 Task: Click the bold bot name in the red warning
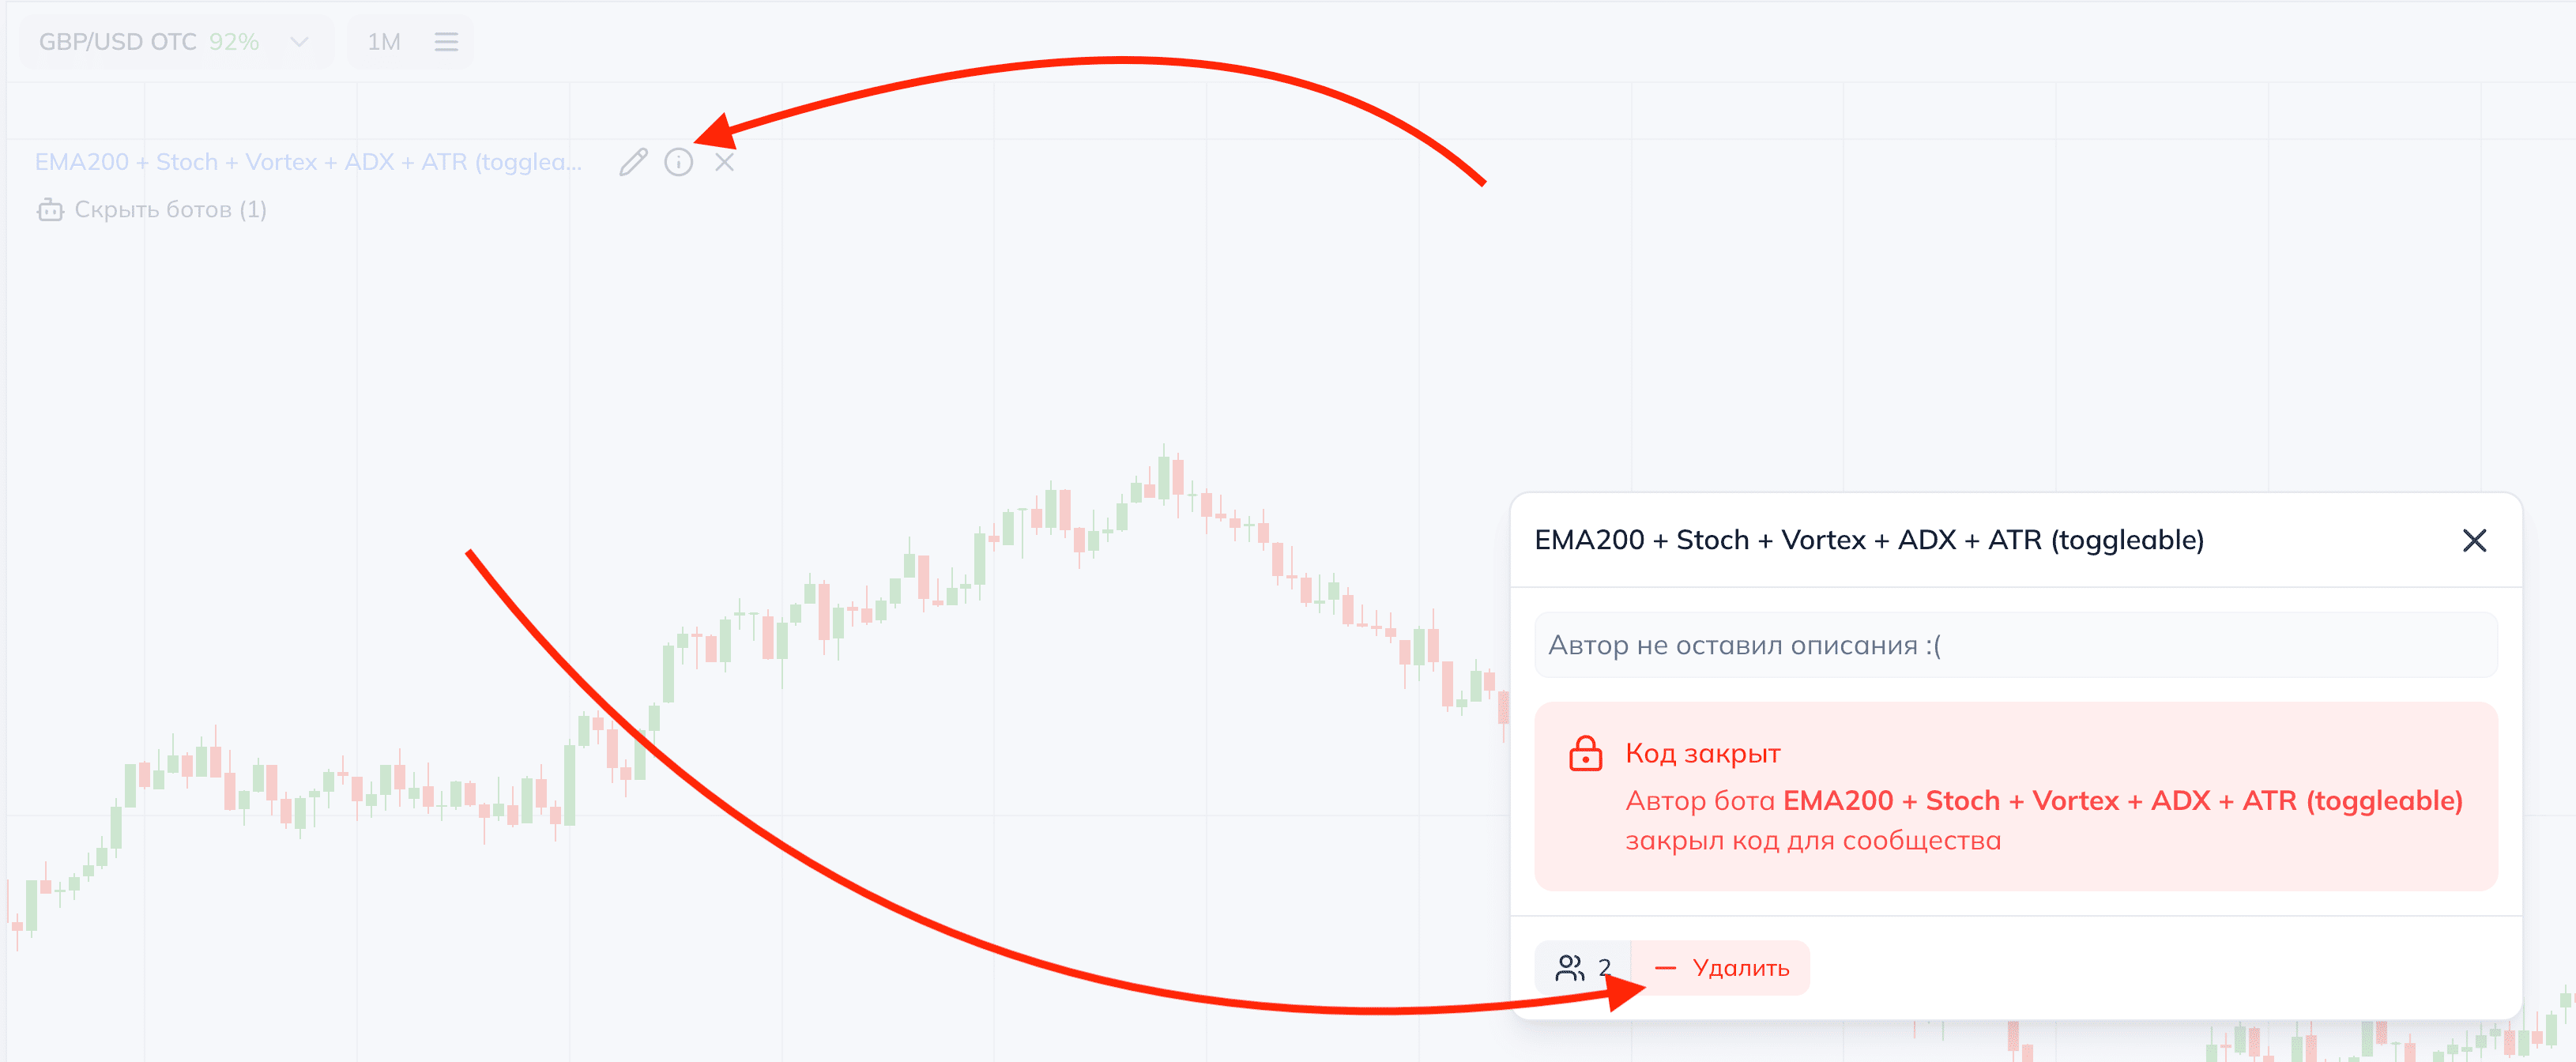click(x=2122, y=801)
